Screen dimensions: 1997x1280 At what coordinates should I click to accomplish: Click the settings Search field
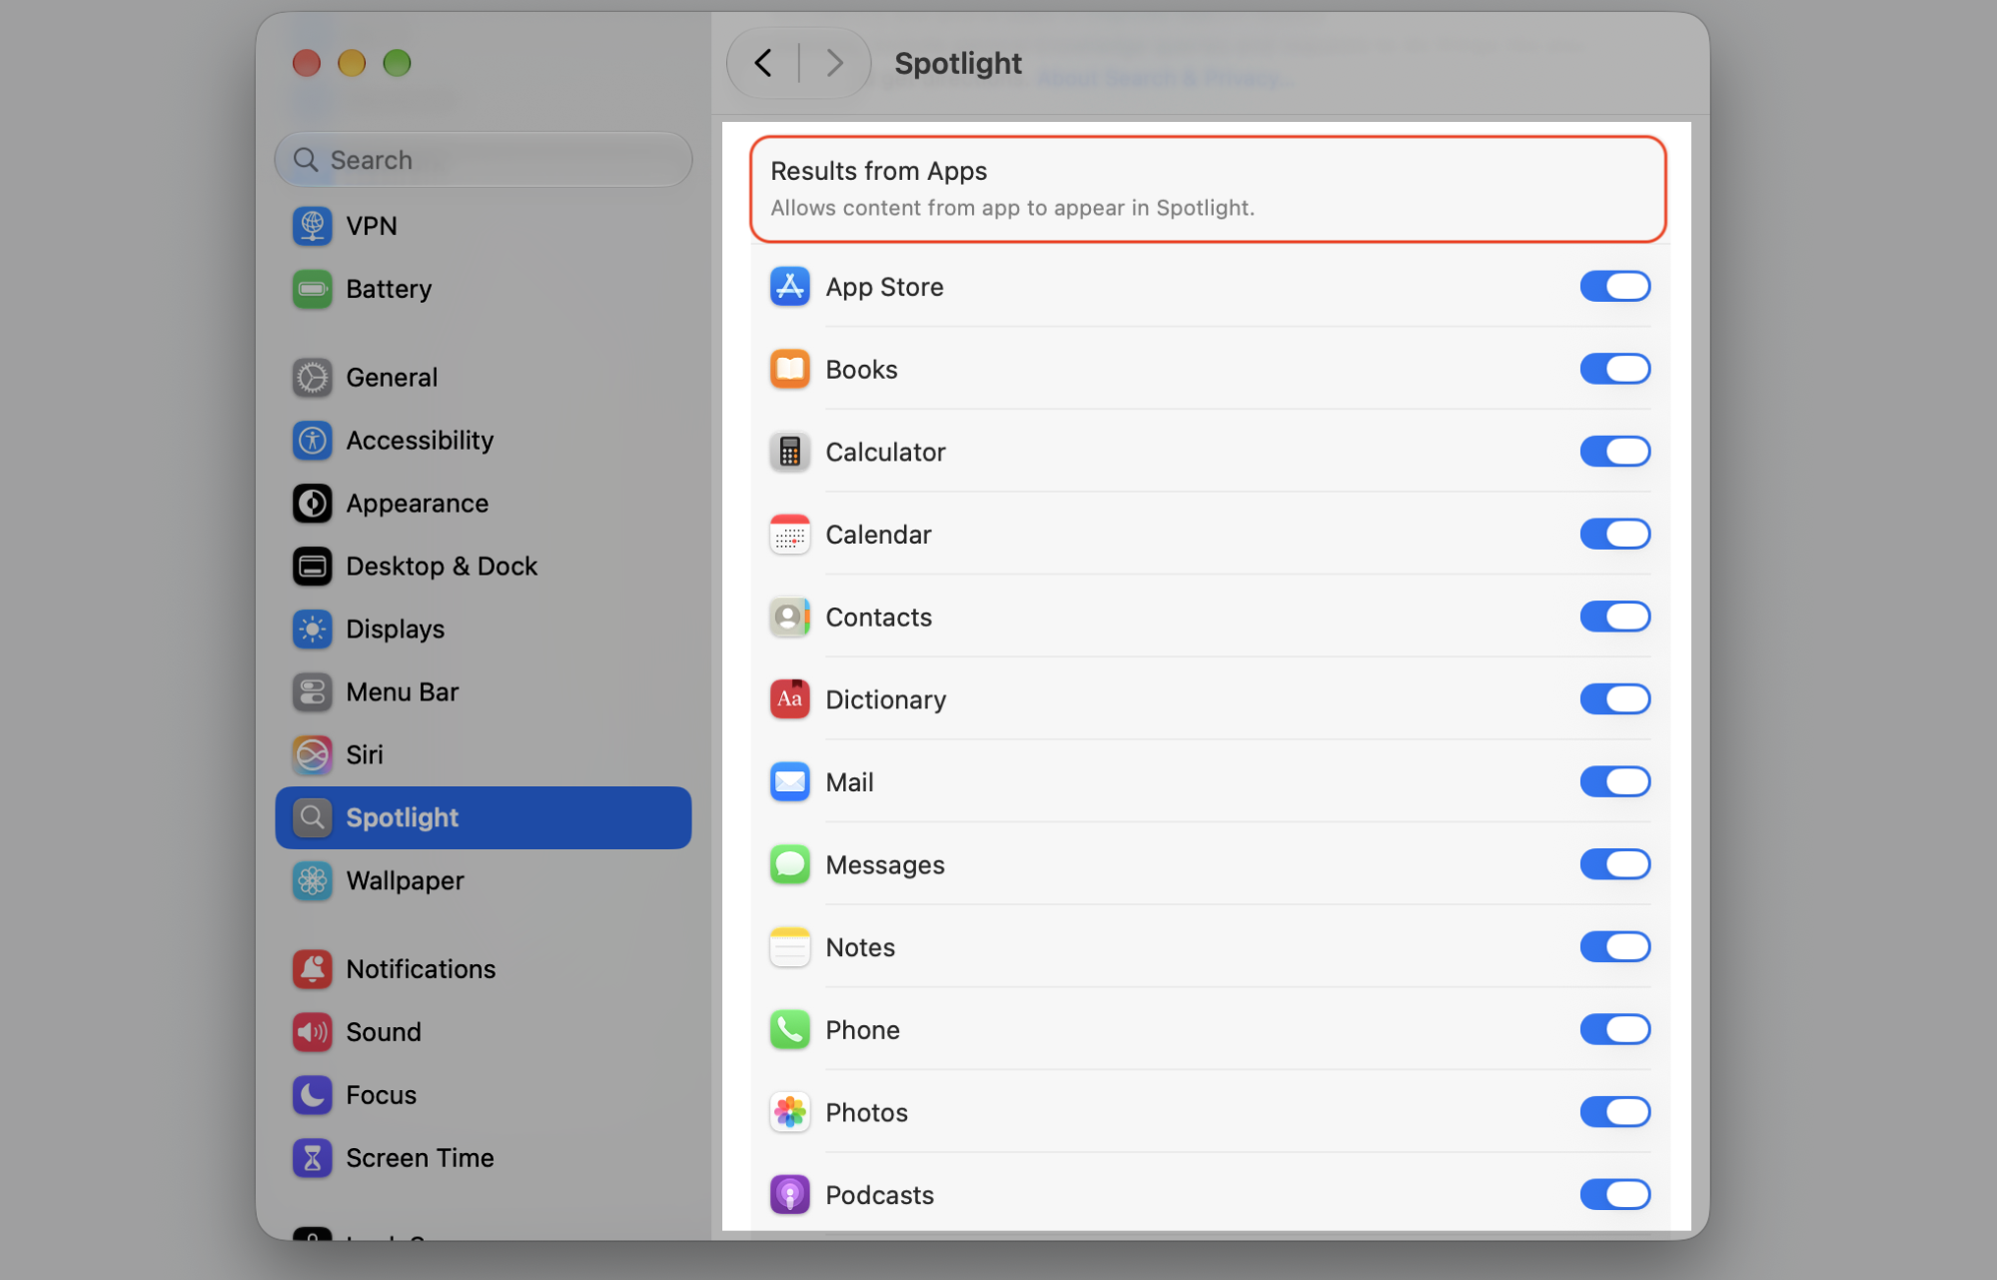[483, 160]
